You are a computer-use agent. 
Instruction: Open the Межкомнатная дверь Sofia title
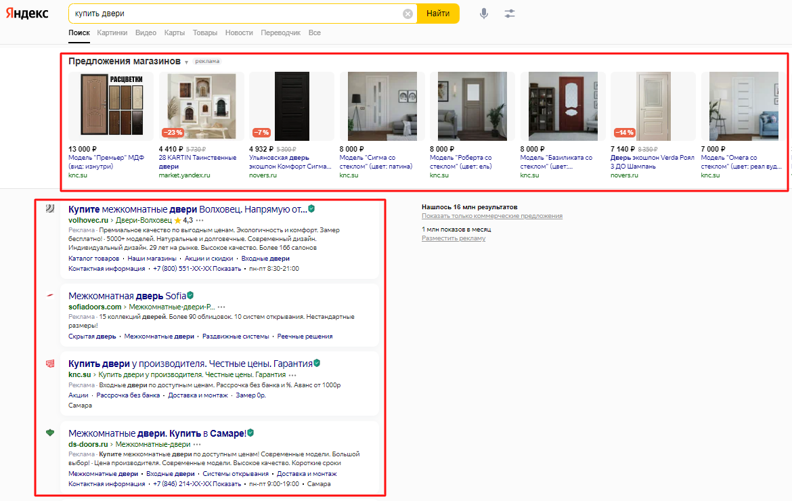click(127, 296)
